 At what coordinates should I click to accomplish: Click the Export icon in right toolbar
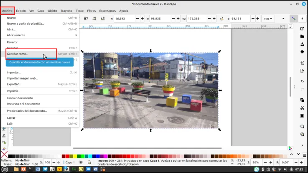[x=302, y=71]
